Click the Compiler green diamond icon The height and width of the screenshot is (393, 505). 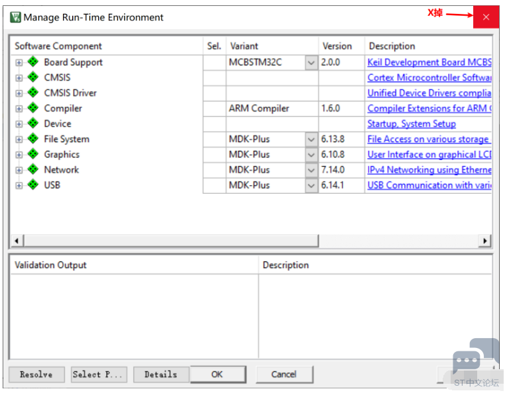coord(33,108)
